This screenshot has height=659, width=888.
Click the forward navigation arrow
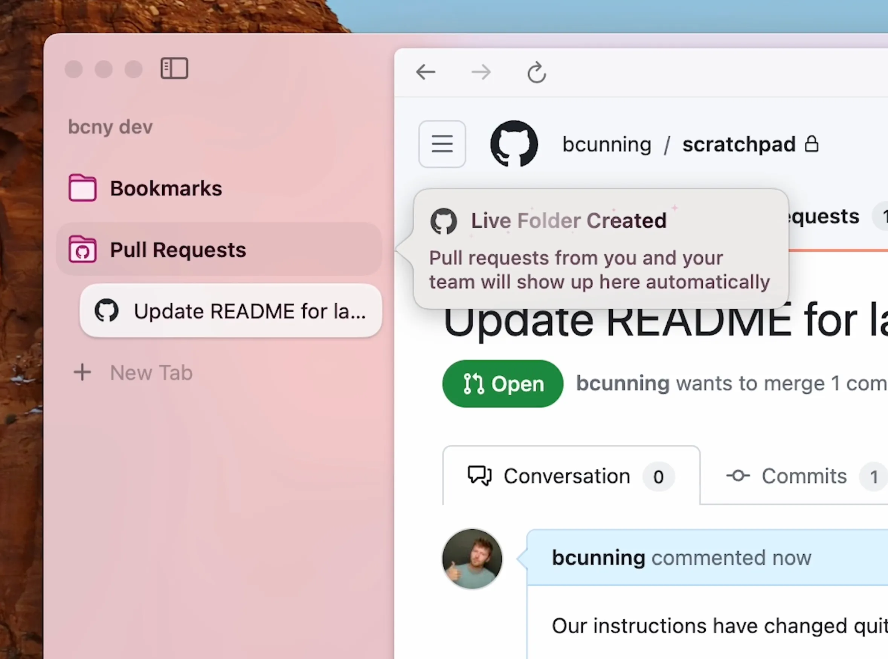[481, 72]
